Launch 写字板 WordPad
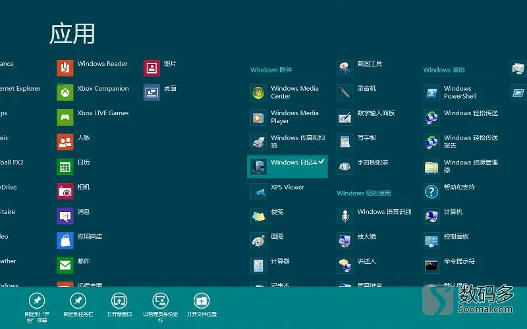Screen dimensions: 527x329 point(356,141)
